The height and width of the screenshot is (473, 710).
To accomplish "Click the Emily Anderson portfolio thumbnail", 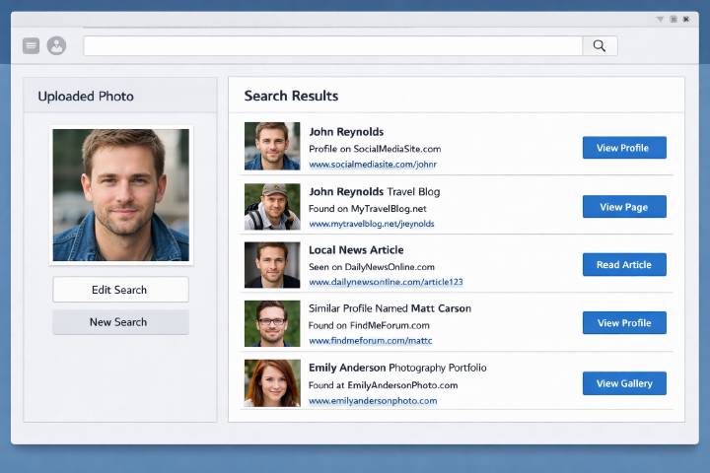I will point(272,383).
